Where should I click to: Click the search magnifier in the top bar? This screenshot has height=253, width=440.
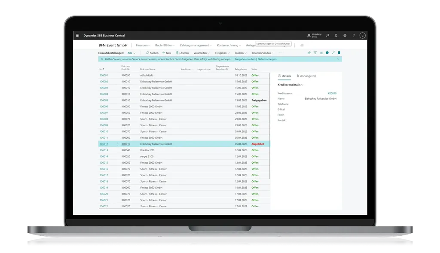point(327,36)
